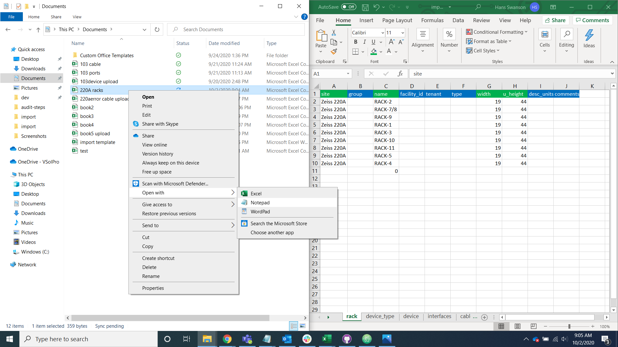Image resolution: width=618 pixels, height=347 pixels.
Task: Click the Undo icon in Excel
Action: [376, 7]
